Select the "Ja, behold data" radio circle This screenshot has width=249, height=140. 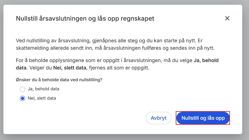tap(23, 89)
